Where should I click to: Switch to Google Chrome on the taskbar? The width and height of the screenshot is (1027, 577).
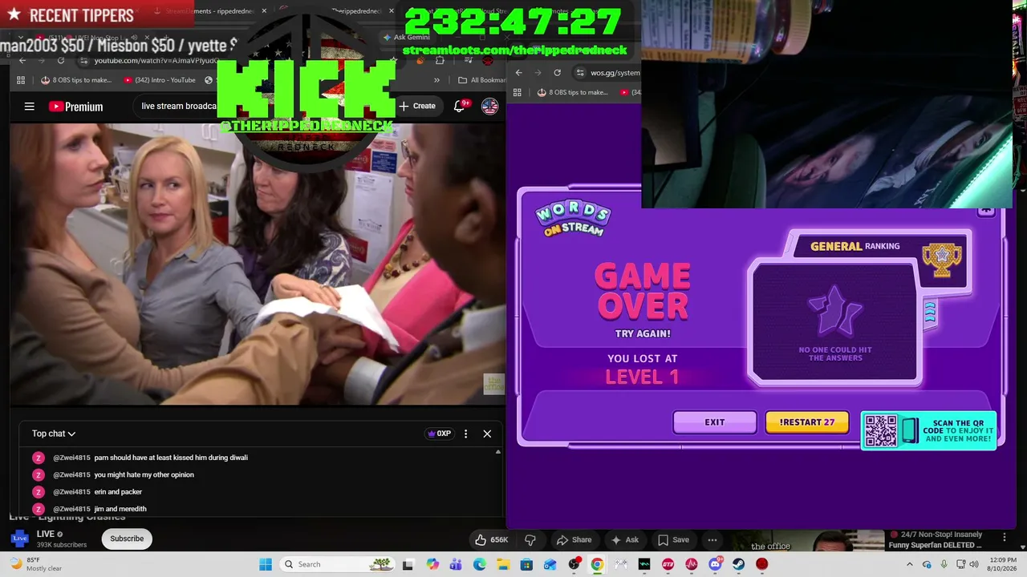[597, 564]
